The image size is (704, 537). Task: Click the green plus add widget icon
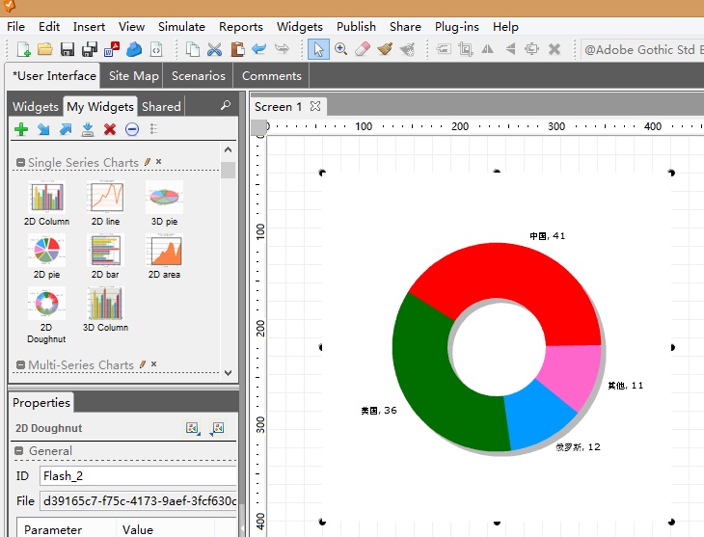coord(20,129)
